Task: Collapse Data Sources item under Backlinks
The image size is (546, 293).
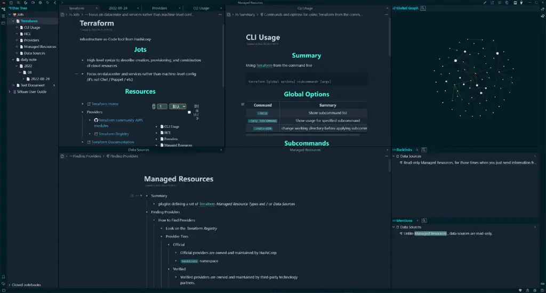Action: pyautogui.click(x=394, y=156)
